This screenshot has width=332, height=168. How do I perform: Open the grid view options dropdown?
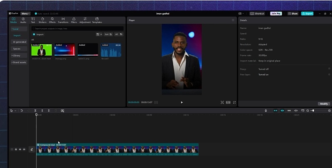tap(99, 35)
